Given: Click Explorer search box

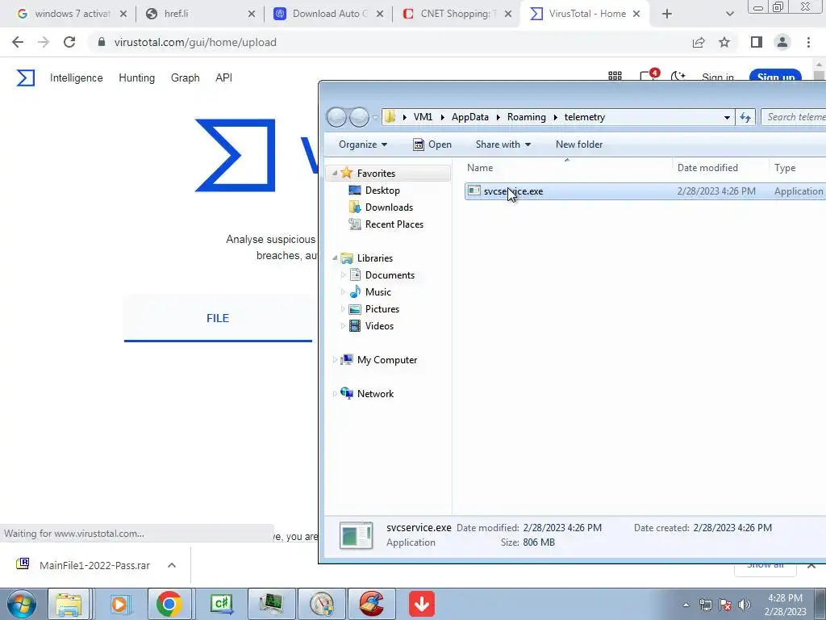Looking at the screenshot, I should (794, 117).
